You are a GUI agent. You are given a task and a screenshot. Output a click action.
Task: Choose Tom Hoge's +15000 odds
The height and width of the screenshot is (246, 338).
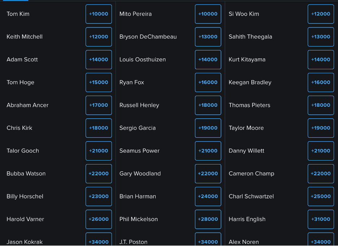coord(99,82)
